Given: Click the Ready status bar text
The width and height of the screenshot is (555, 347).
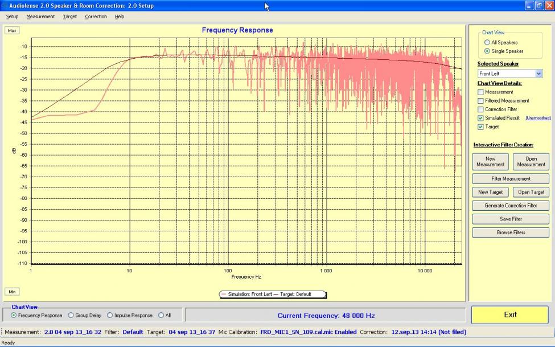Looking at the screenshot, I should (x=8, y=343).
